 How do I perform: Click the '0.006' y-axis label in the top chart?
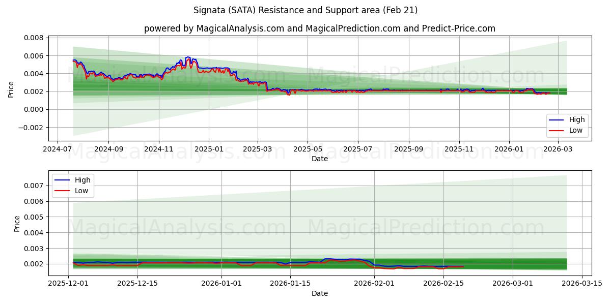point(34,55)
